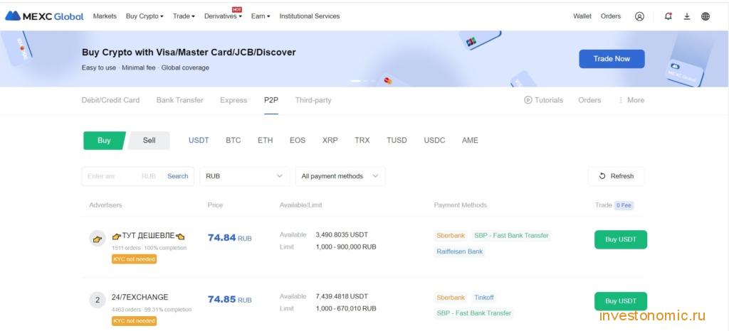Expand the Buy Crypto dropdown menu
Viewport: 729px width, 331px height.
click(x=145, y=16)
